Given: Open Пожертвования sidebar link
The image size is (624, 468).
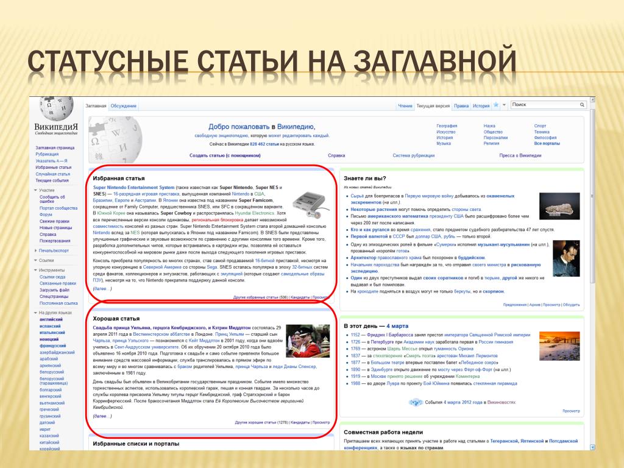Looking at the screenshot, I should tap(55, 241).
